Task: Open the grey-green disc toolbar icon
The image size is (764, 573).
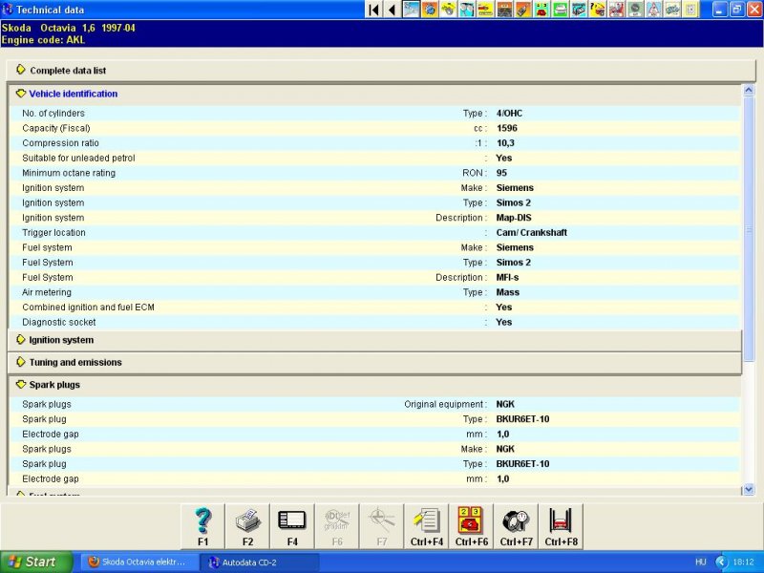Action: click(634, 10)
